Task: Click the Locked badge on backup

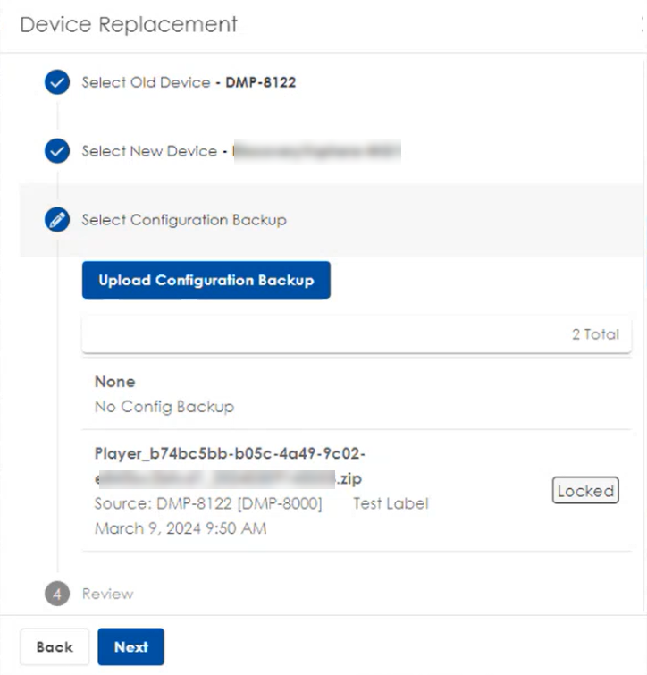Action: (x=585, y=490)
